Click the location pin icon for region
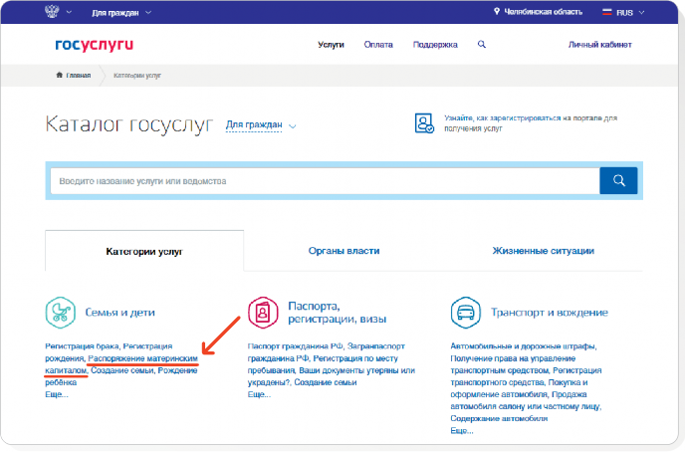The width and height of the screenshot is (685, 452). coord(496,11)
